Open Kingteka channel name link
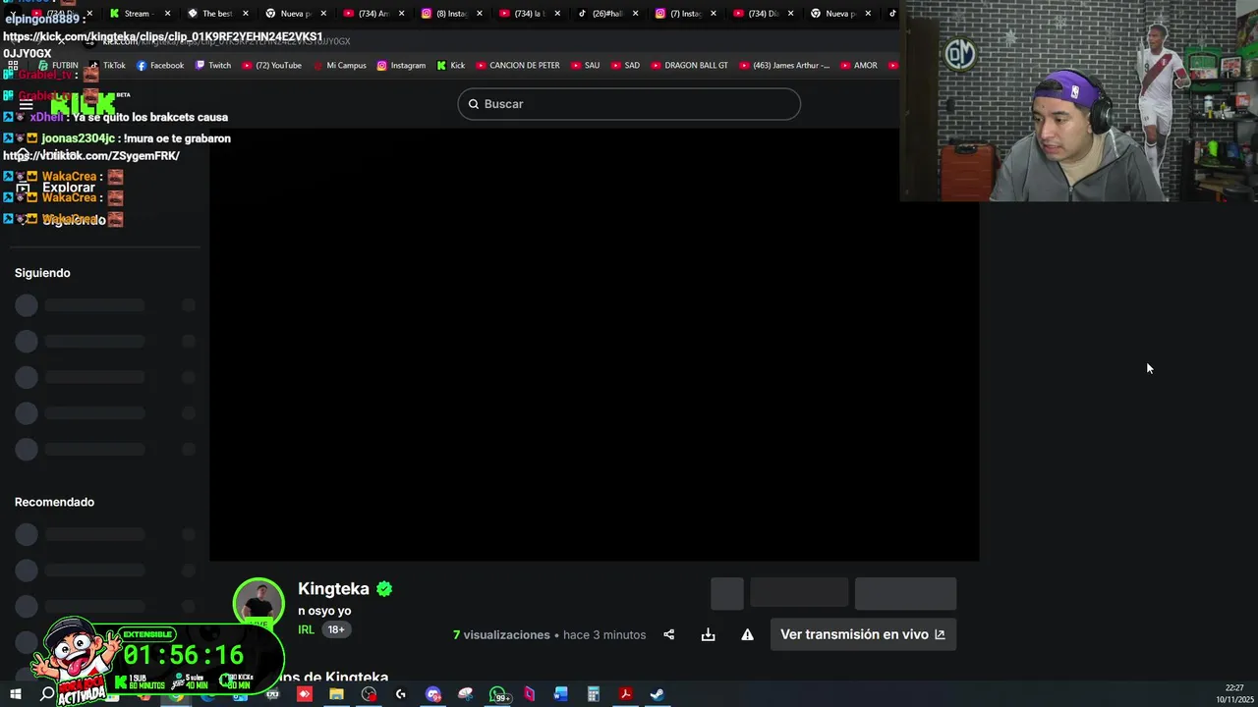Screen dimensions: 1258x707 (333, 588)
